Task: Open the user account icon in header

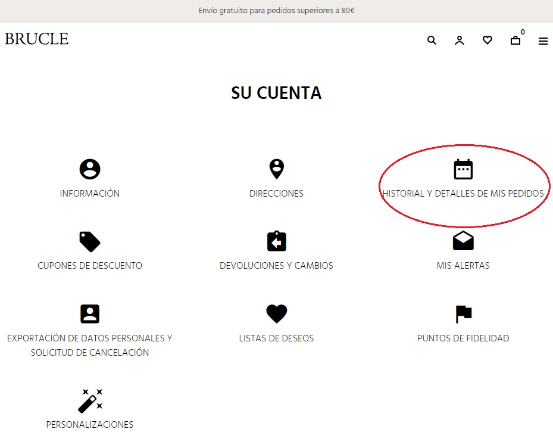Action: tap(460, 41)
